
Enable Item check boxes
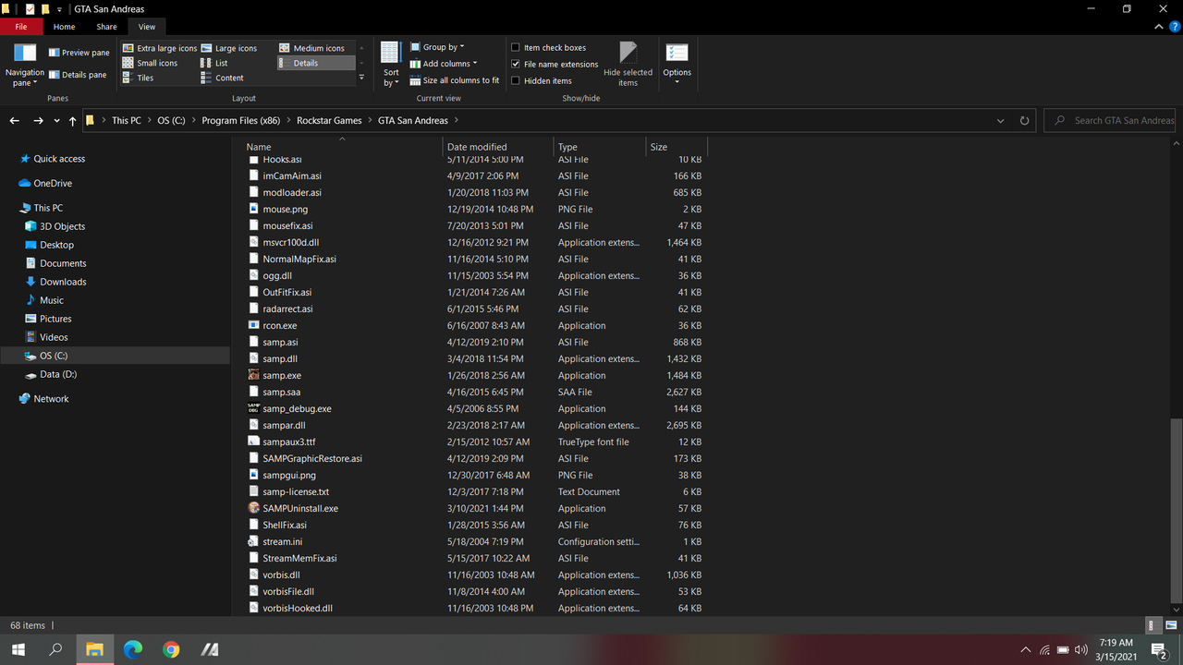515,47
